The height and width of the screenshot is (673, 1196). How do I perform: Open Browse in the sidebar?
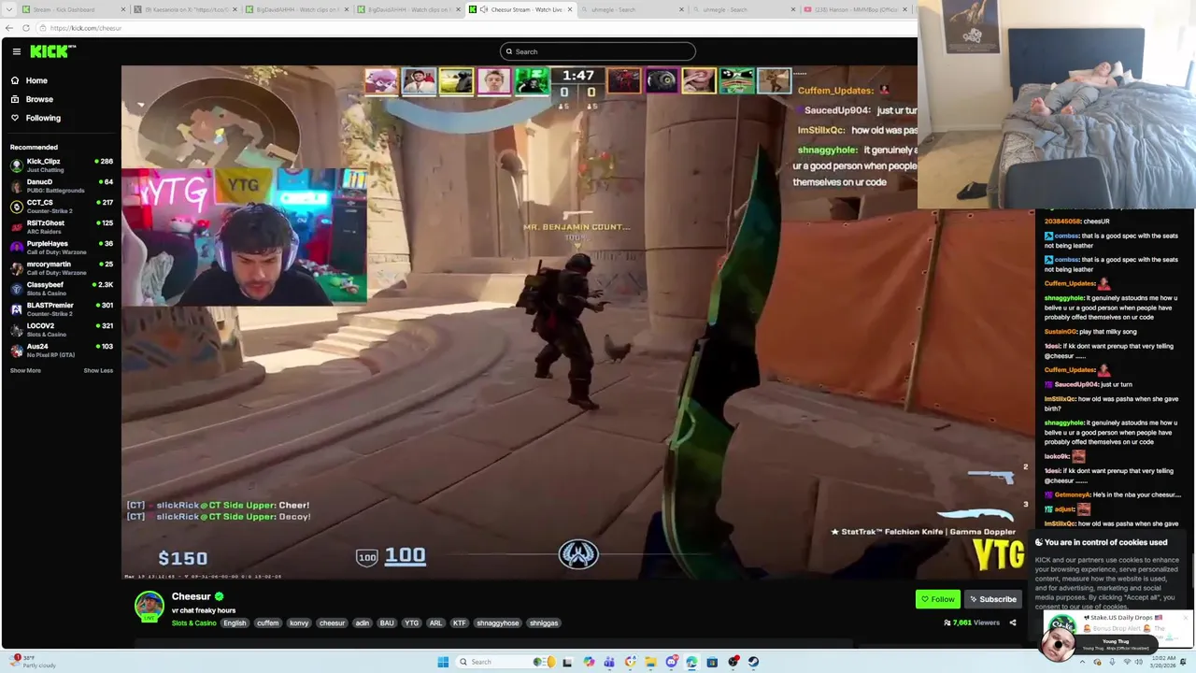click(39, 99)
